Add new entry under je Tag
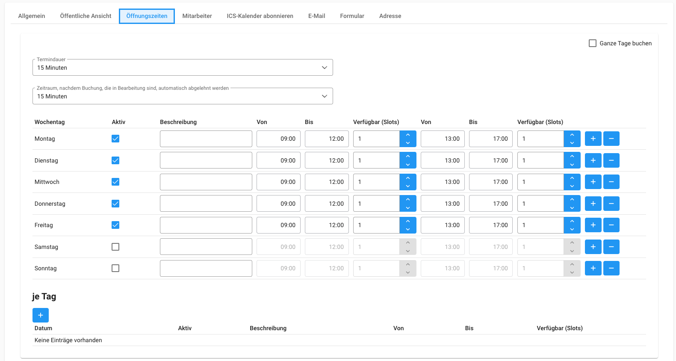Screen dimensions: 676x361 pos(41,315)
